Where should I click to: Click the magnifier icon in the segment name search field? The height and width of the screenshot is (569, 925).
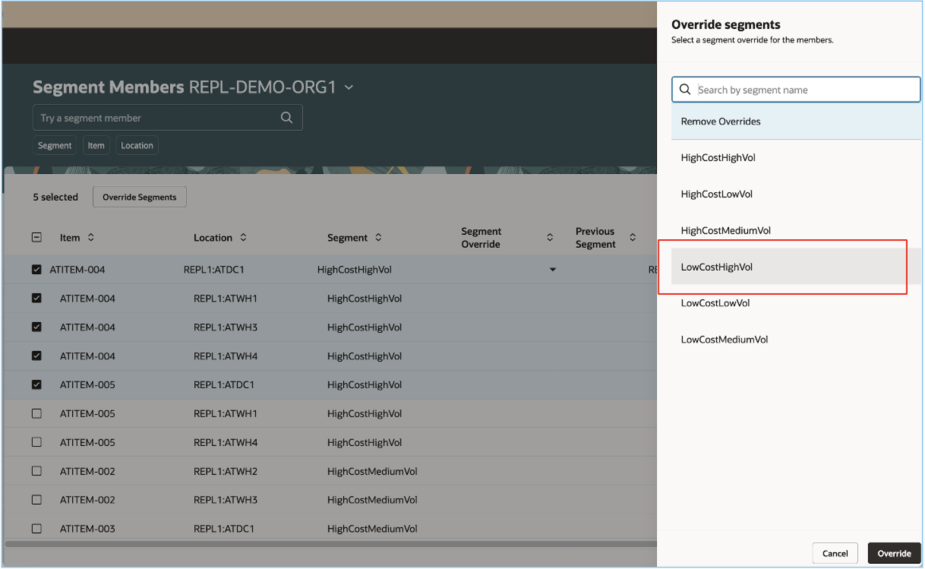(685, 89)
